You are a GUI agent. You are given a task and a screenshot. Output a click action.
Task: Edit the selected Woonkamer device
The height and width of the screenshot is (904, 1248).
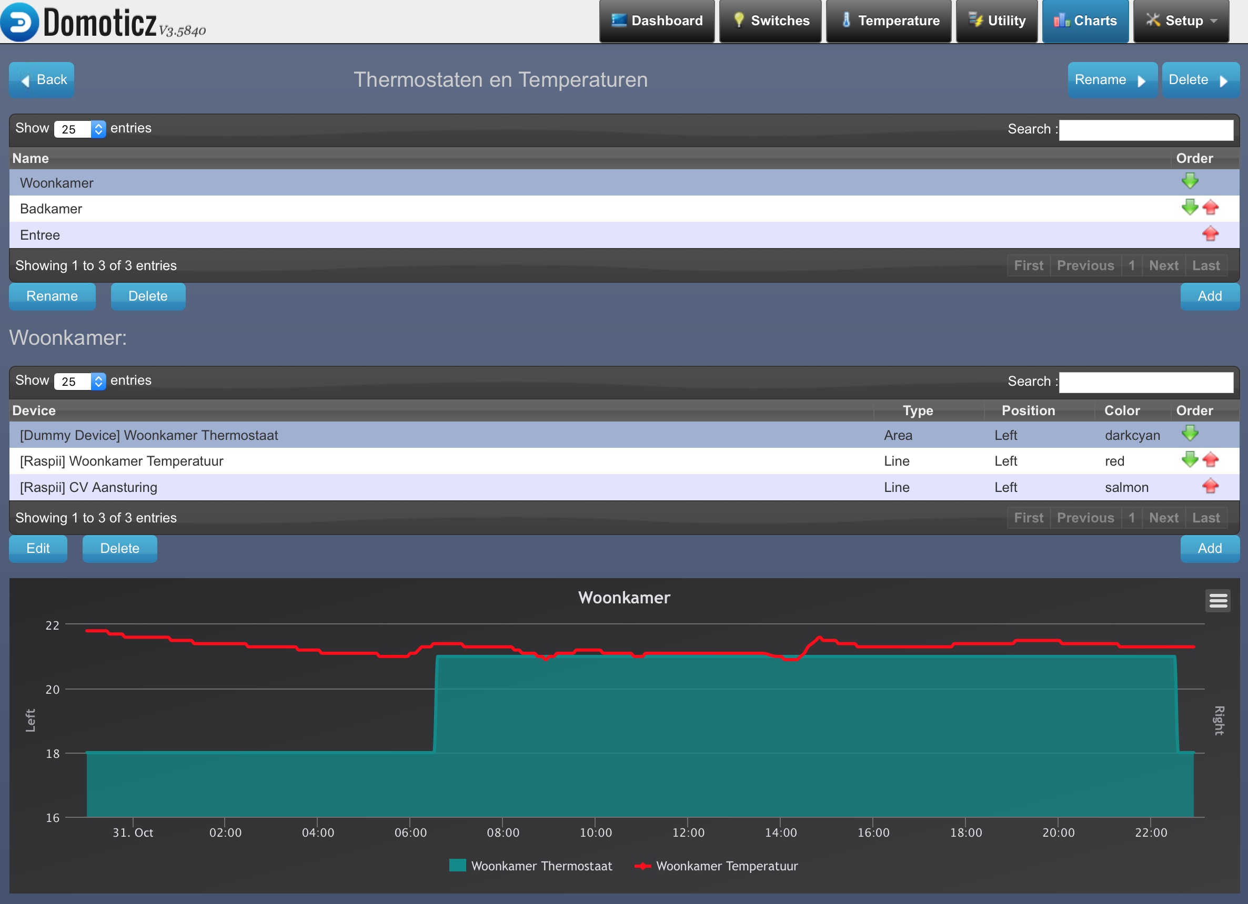pos(38,549)
